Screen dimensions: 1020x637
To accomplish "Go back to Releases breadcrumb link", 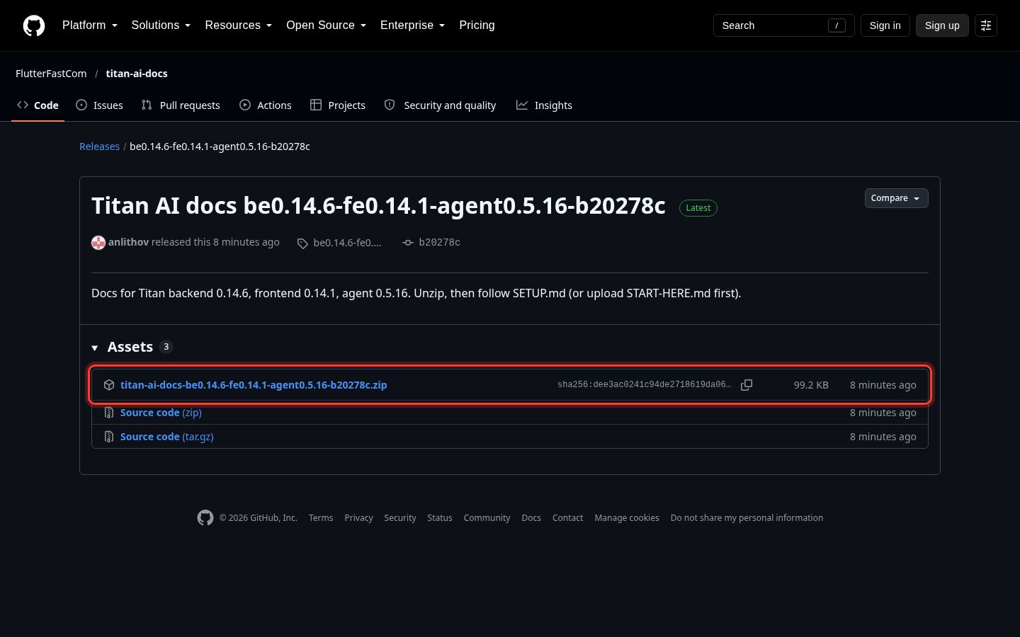I will pos(99,147).
